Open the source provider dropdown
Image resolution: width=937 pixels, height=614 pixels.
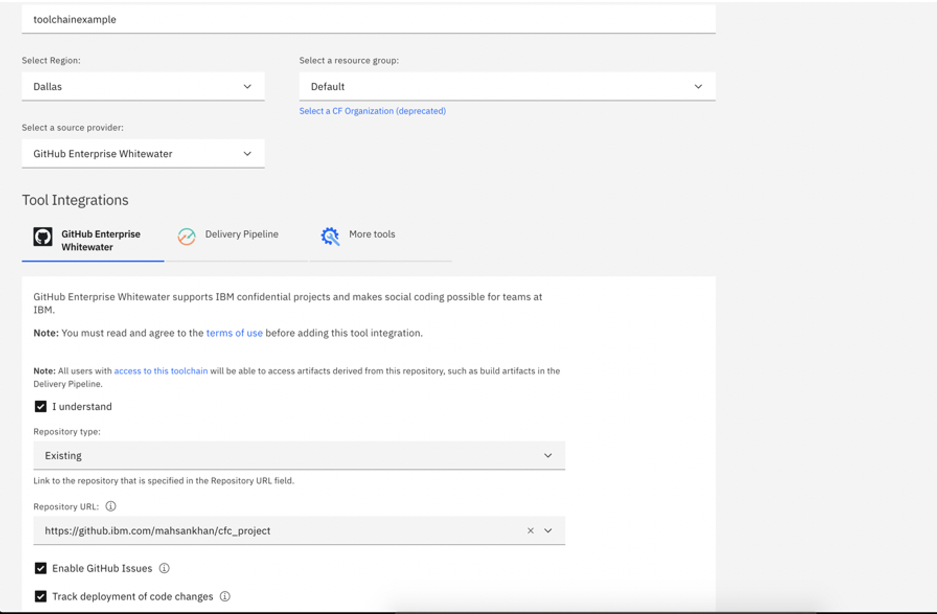(x=143, y=153)
